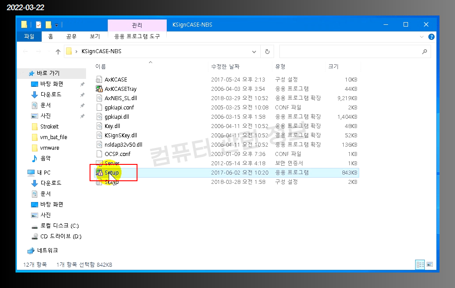Open 다운로드 under quick access
This screenshot has width=455, height=288.
[51, 94]
